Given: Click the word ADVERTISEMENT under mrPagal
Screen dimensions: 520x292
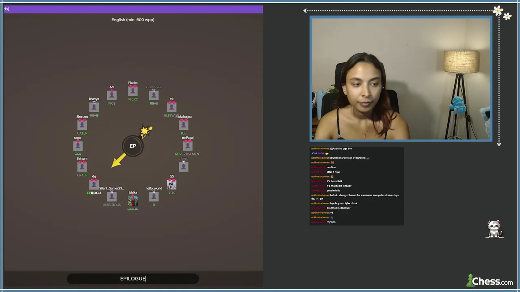Looking at the screenshot, I should [188, 154].
